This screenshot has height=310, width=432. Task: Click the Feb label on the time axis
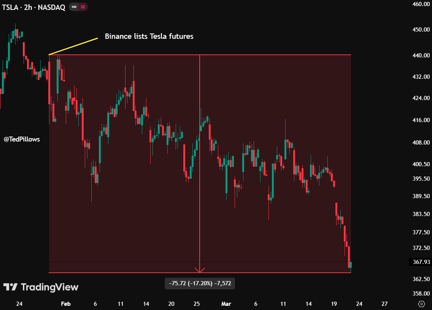pyautogui.click(x=66, y=304)
